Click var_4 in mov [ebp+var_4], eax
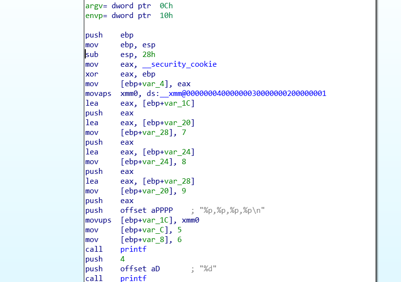Image resolution: width=401 pixels, height=282 pixels. point(153,84)
